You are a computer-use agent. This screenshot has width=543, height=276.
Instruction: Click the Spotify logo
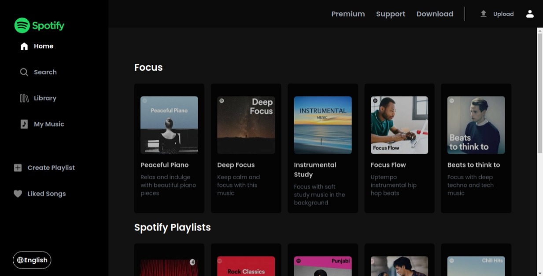click(39, 25)
